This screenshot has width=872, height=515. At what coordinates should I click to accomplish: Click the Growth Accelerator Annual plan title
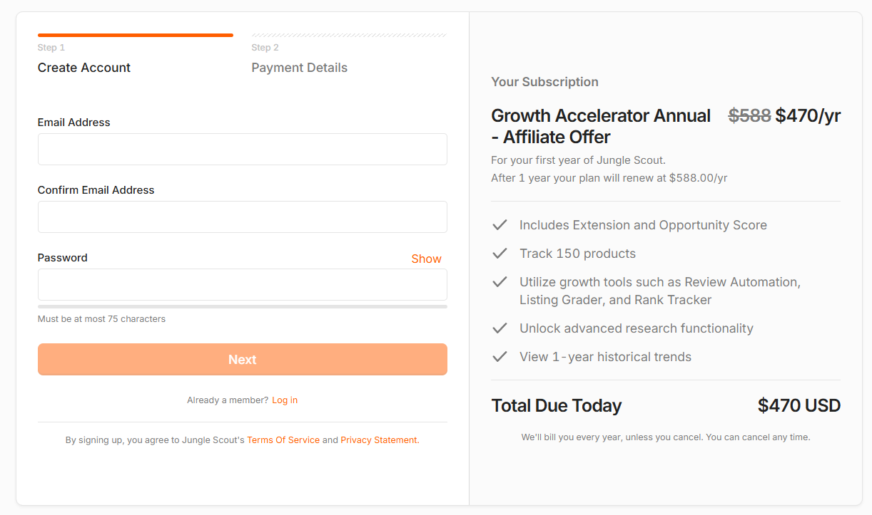[x=601, y=126]
